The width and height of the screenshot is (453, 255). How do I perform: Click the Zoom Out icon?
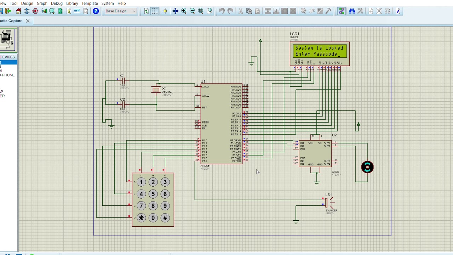coord(192,11)
